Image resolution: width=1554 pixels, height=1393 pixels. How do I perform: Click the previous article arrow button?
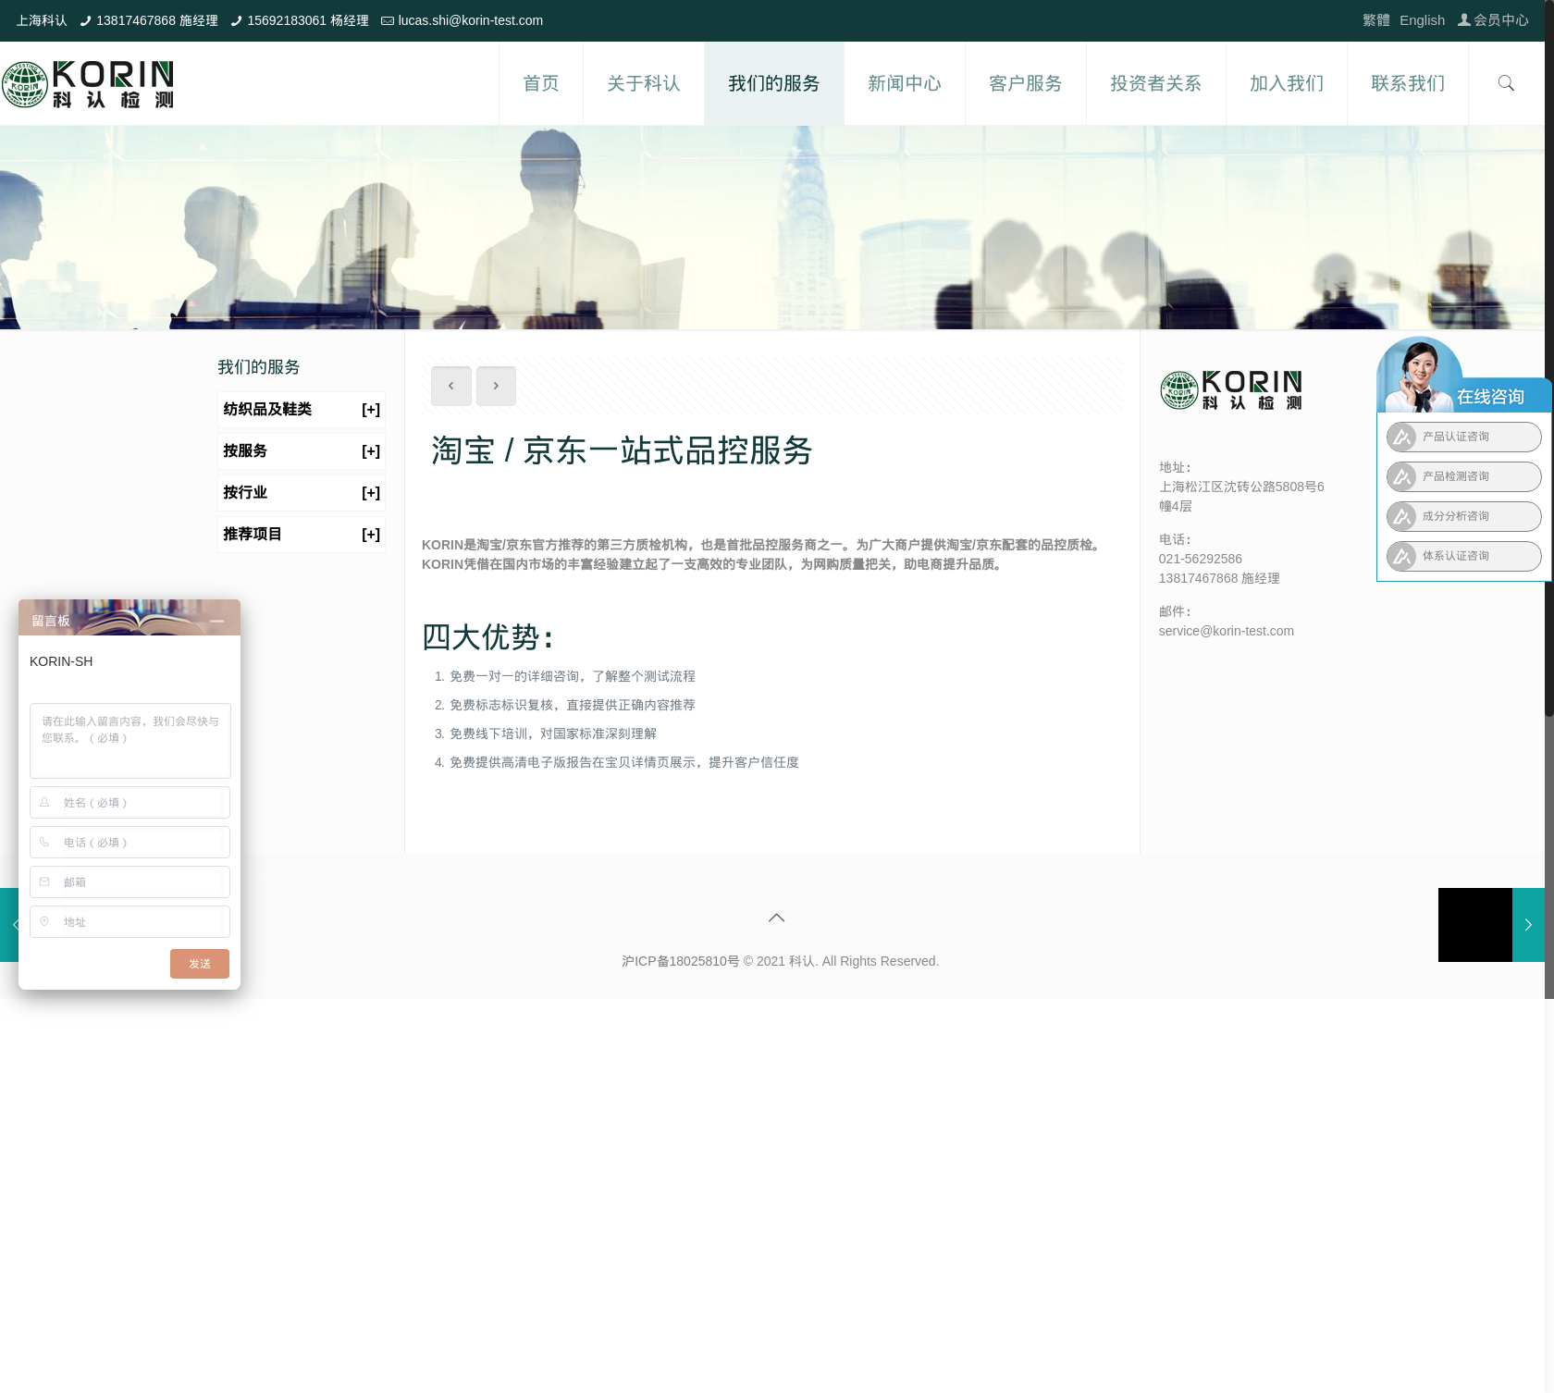point(451,386)
